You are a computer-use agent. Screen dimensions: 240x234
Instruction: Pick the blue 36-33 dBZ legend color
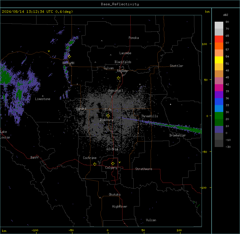[x=219, y=101]
